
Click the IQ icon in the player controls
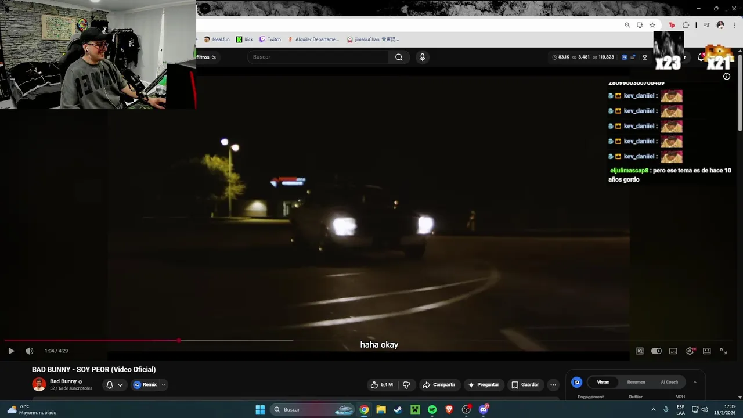coord(640,351)
